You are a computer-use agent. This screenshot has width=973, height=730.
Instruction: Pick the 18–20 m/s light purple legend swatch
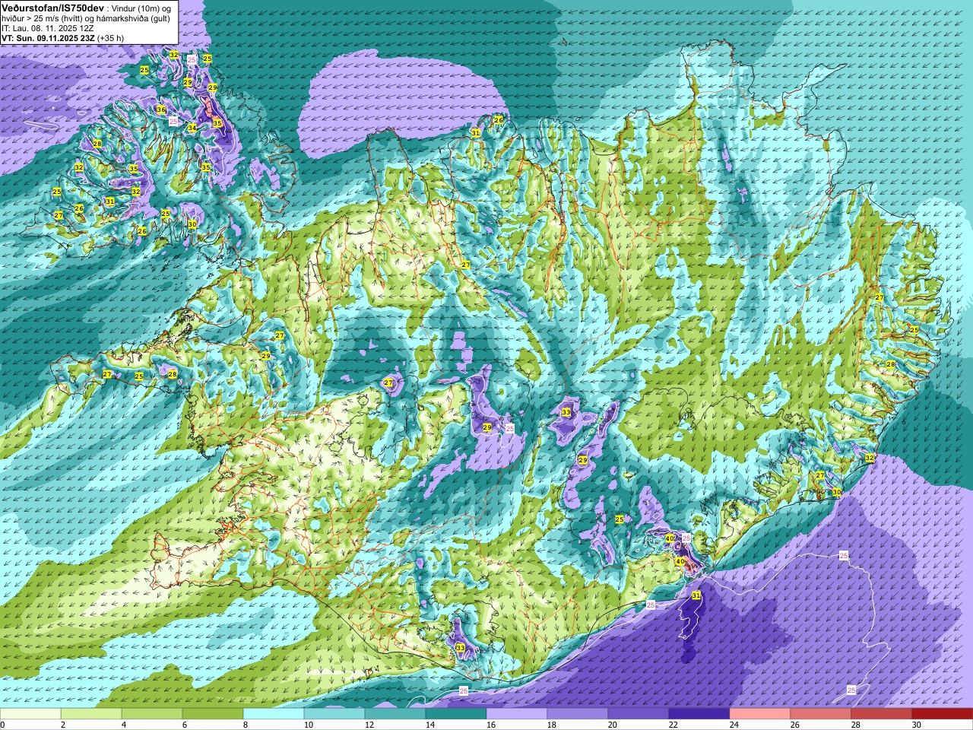[578, 714]
